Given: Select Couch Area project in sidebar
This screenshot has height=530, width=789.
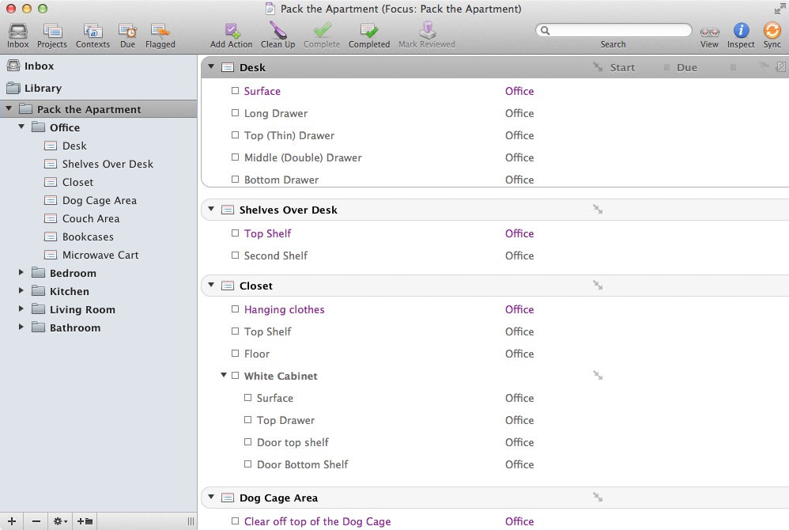Looking at the screenshot, I should pos(91,218).
